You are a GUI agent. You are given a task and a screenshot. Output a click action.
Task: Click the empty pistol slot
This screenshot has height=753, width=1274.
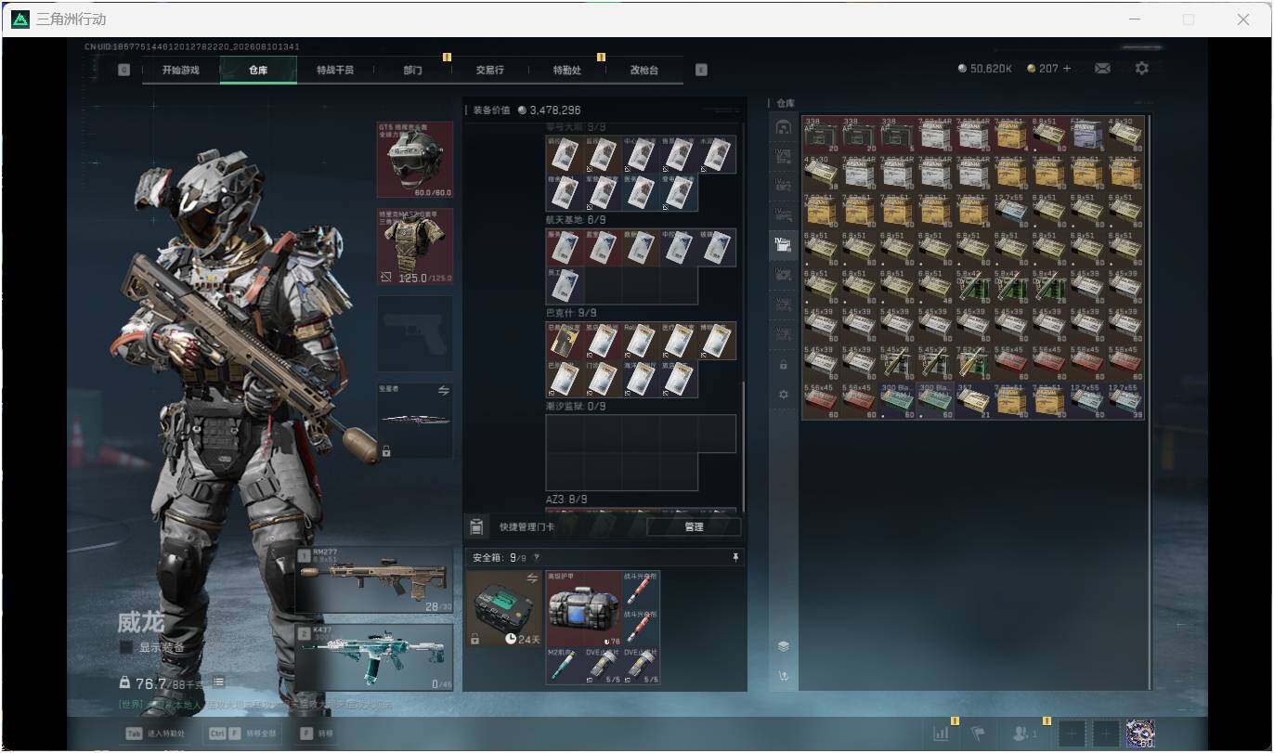tap(415, 333)
